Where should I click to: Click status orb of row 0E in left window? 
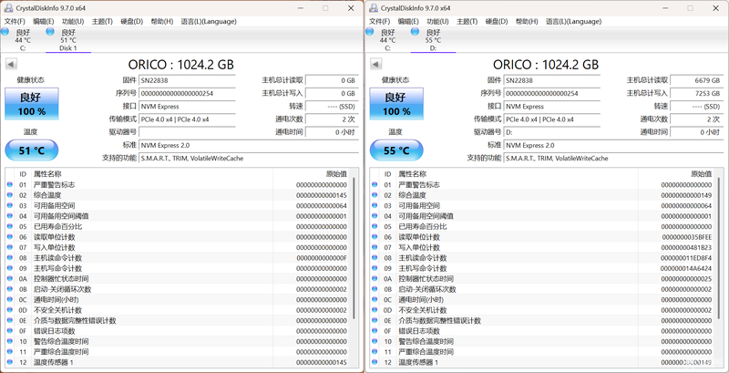pos(10,320)
